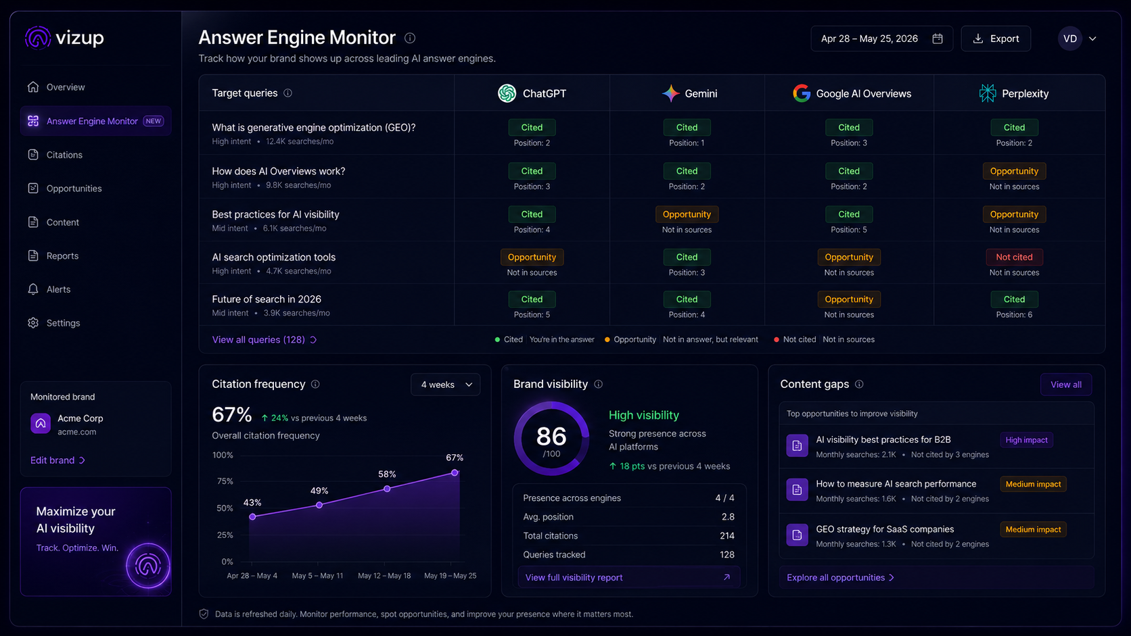Click the Total citations 214 row
Screen dimensions: 1131x636
pos(628,535)
